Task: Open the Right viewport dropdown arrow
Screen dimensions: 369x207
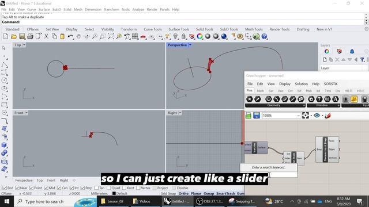Action: click(x=180, y=113)
